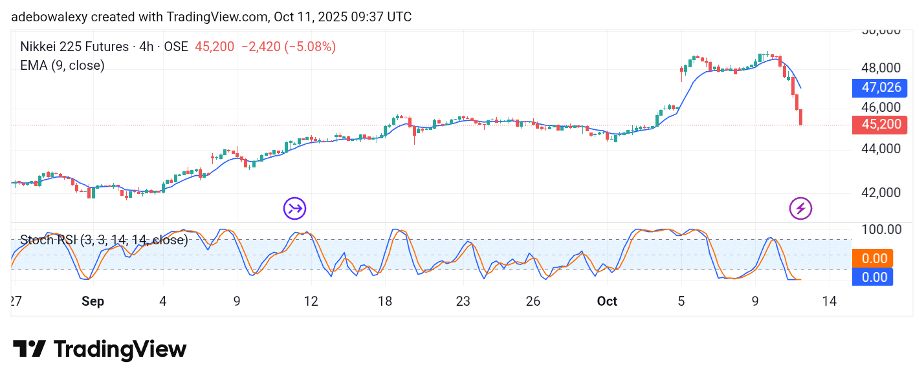Click the 48,000 level on price axis
Image resolution: width=924 pixels, height=382 pixels.
pos(881,68)
